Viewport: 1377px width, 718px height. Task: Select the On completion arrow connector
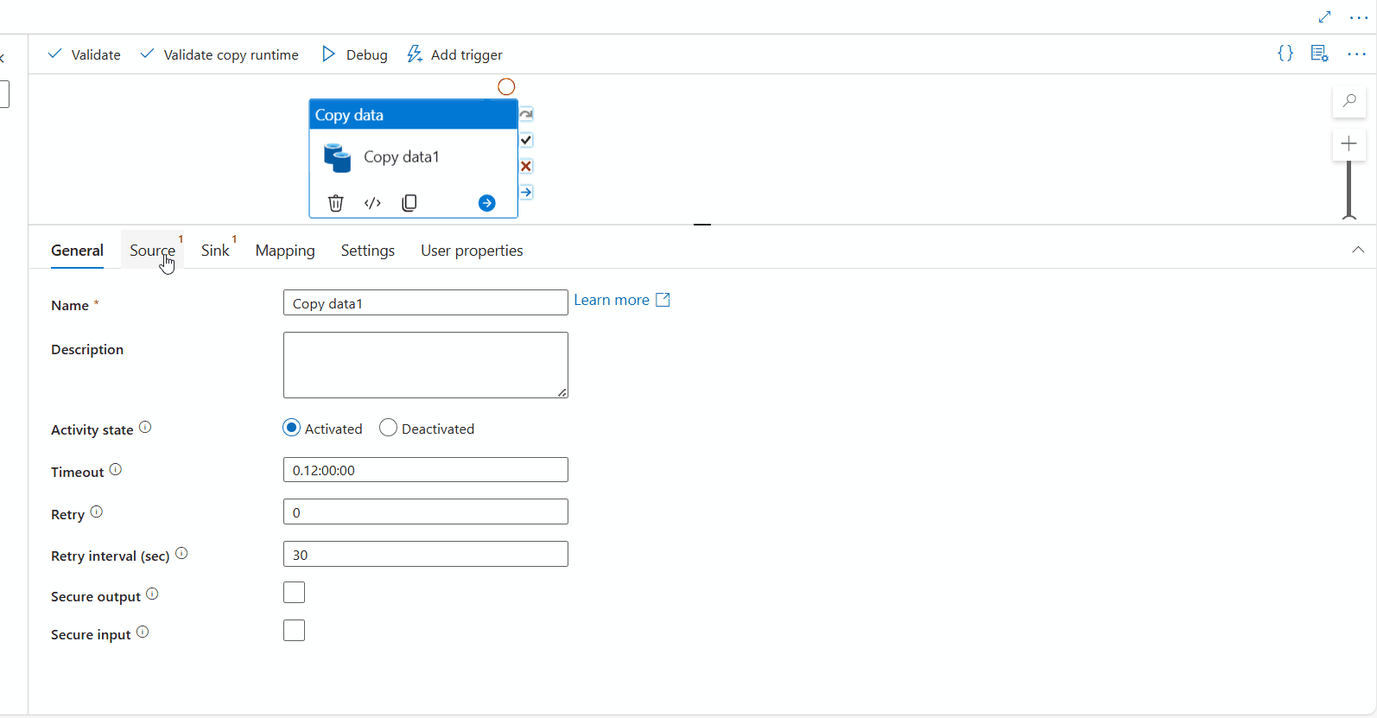click(526, 192)
